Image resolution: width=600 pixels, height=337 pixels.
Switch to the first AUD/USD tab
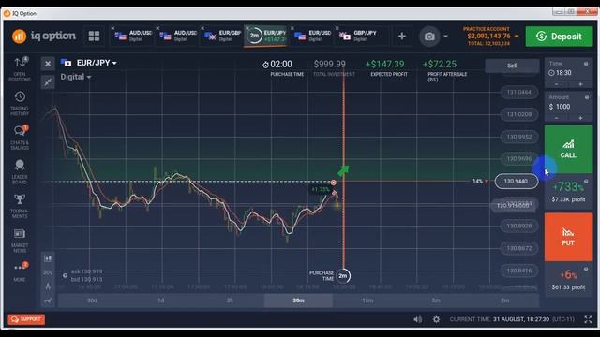pos(133,36)
